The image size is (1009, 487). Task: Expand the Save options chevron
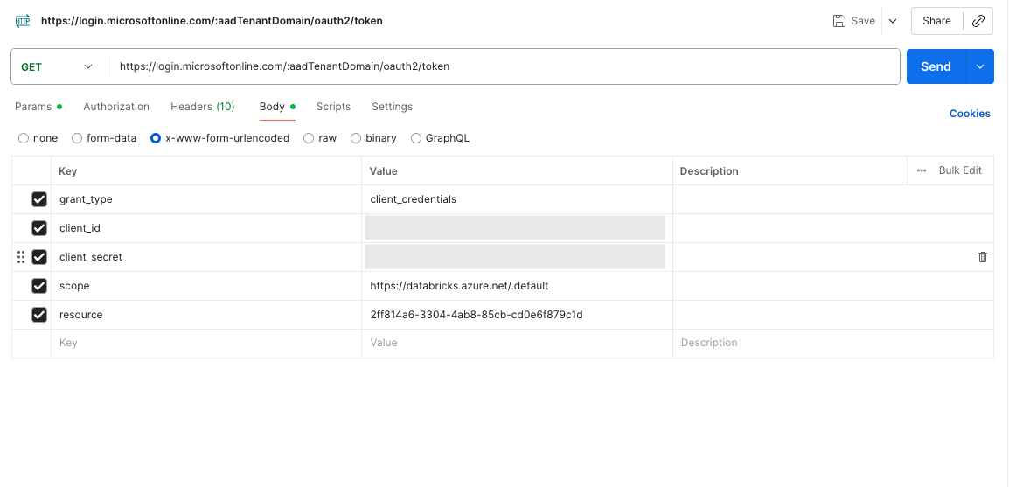tap(893, 21)
